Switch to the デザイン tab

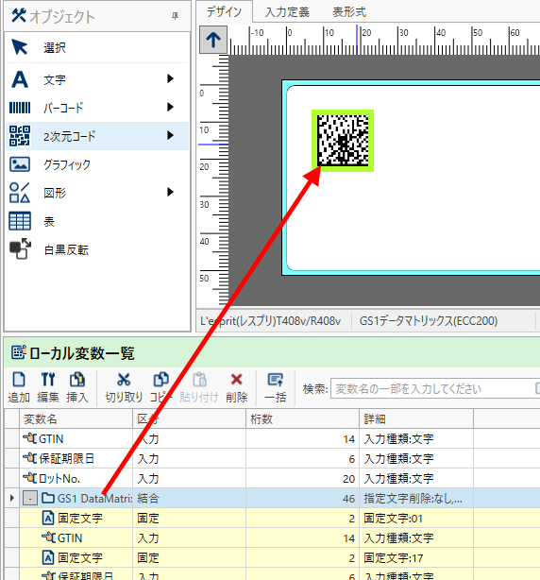click(x=224, y=12)
